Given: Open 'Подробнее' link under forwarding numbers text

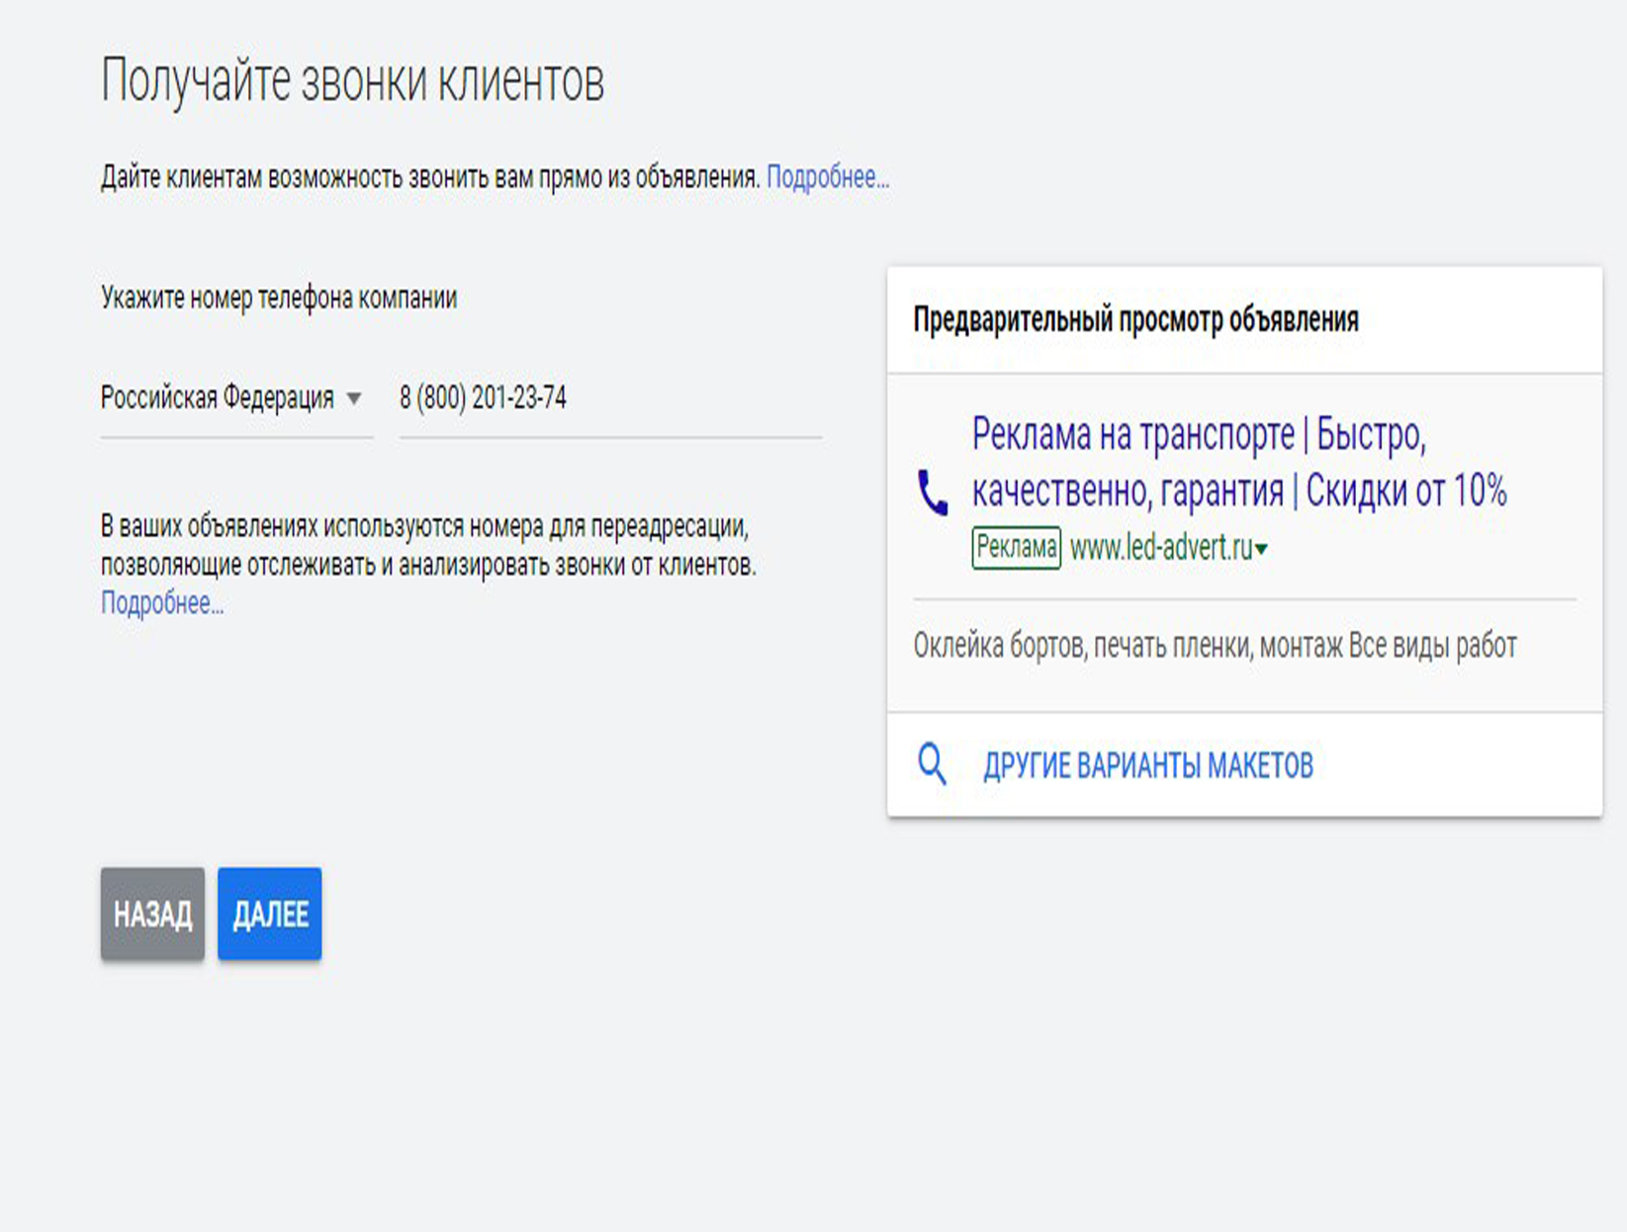Looking at the screenshot, I should click(162, 603).
